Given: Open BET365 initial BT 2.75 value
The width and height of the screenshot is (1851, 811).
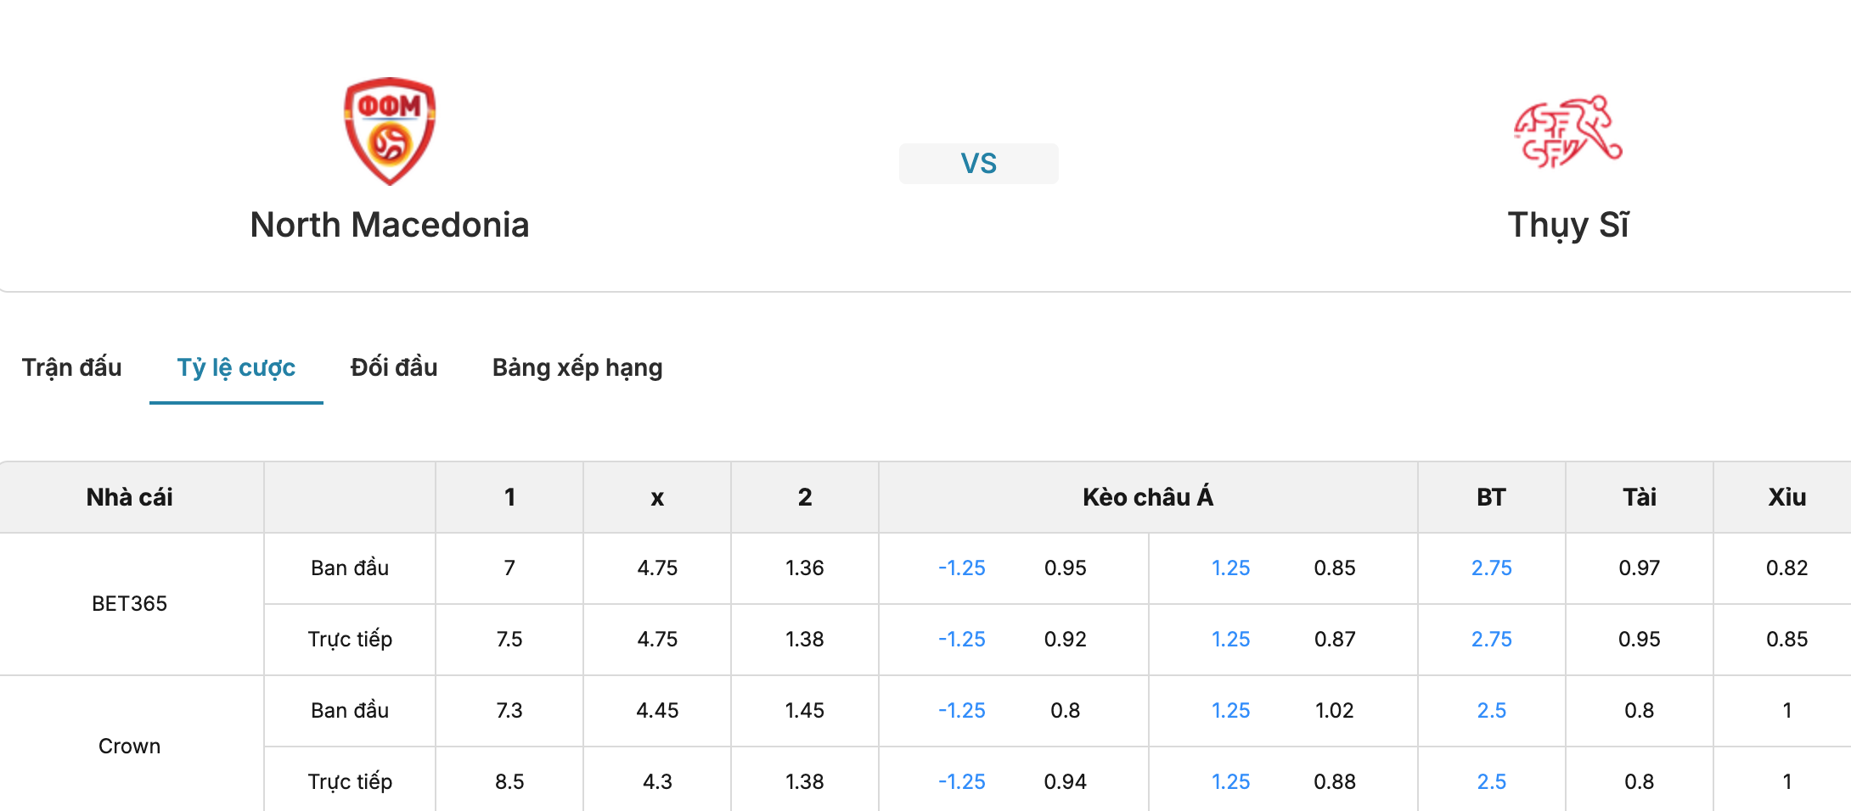Looking at the screenshot, I should [1492, 568].
